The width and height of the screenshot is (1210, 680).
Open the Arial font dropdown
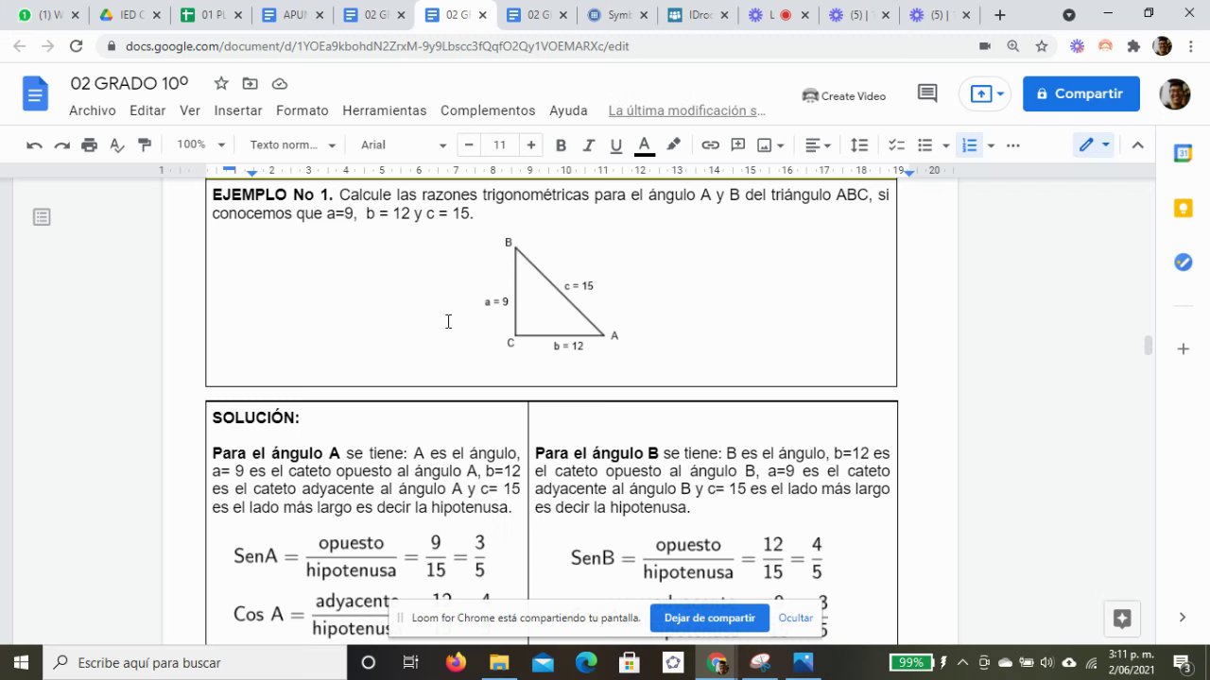coord(404,144)
